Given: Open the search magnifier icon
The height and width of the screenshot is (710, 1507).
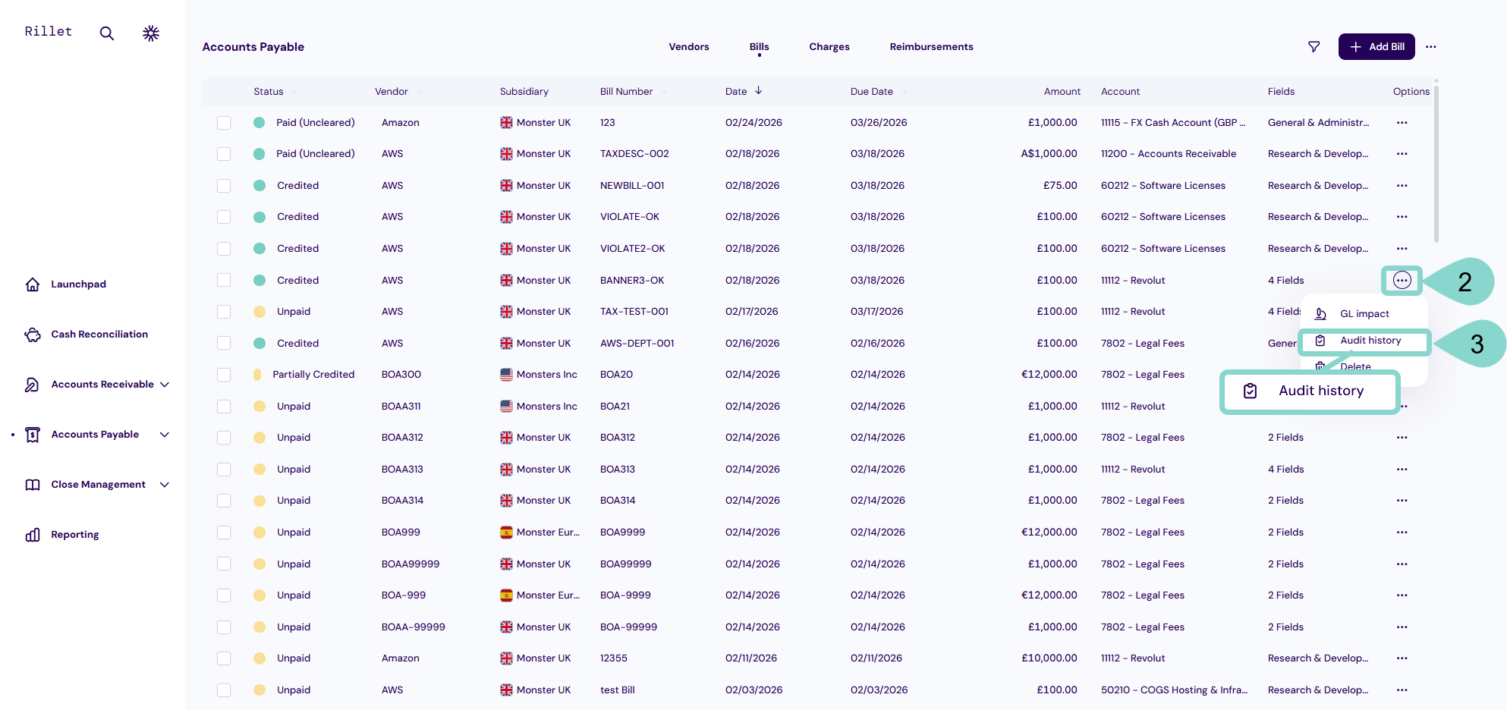Looking at the screenshot, I should tap(107, 33).
